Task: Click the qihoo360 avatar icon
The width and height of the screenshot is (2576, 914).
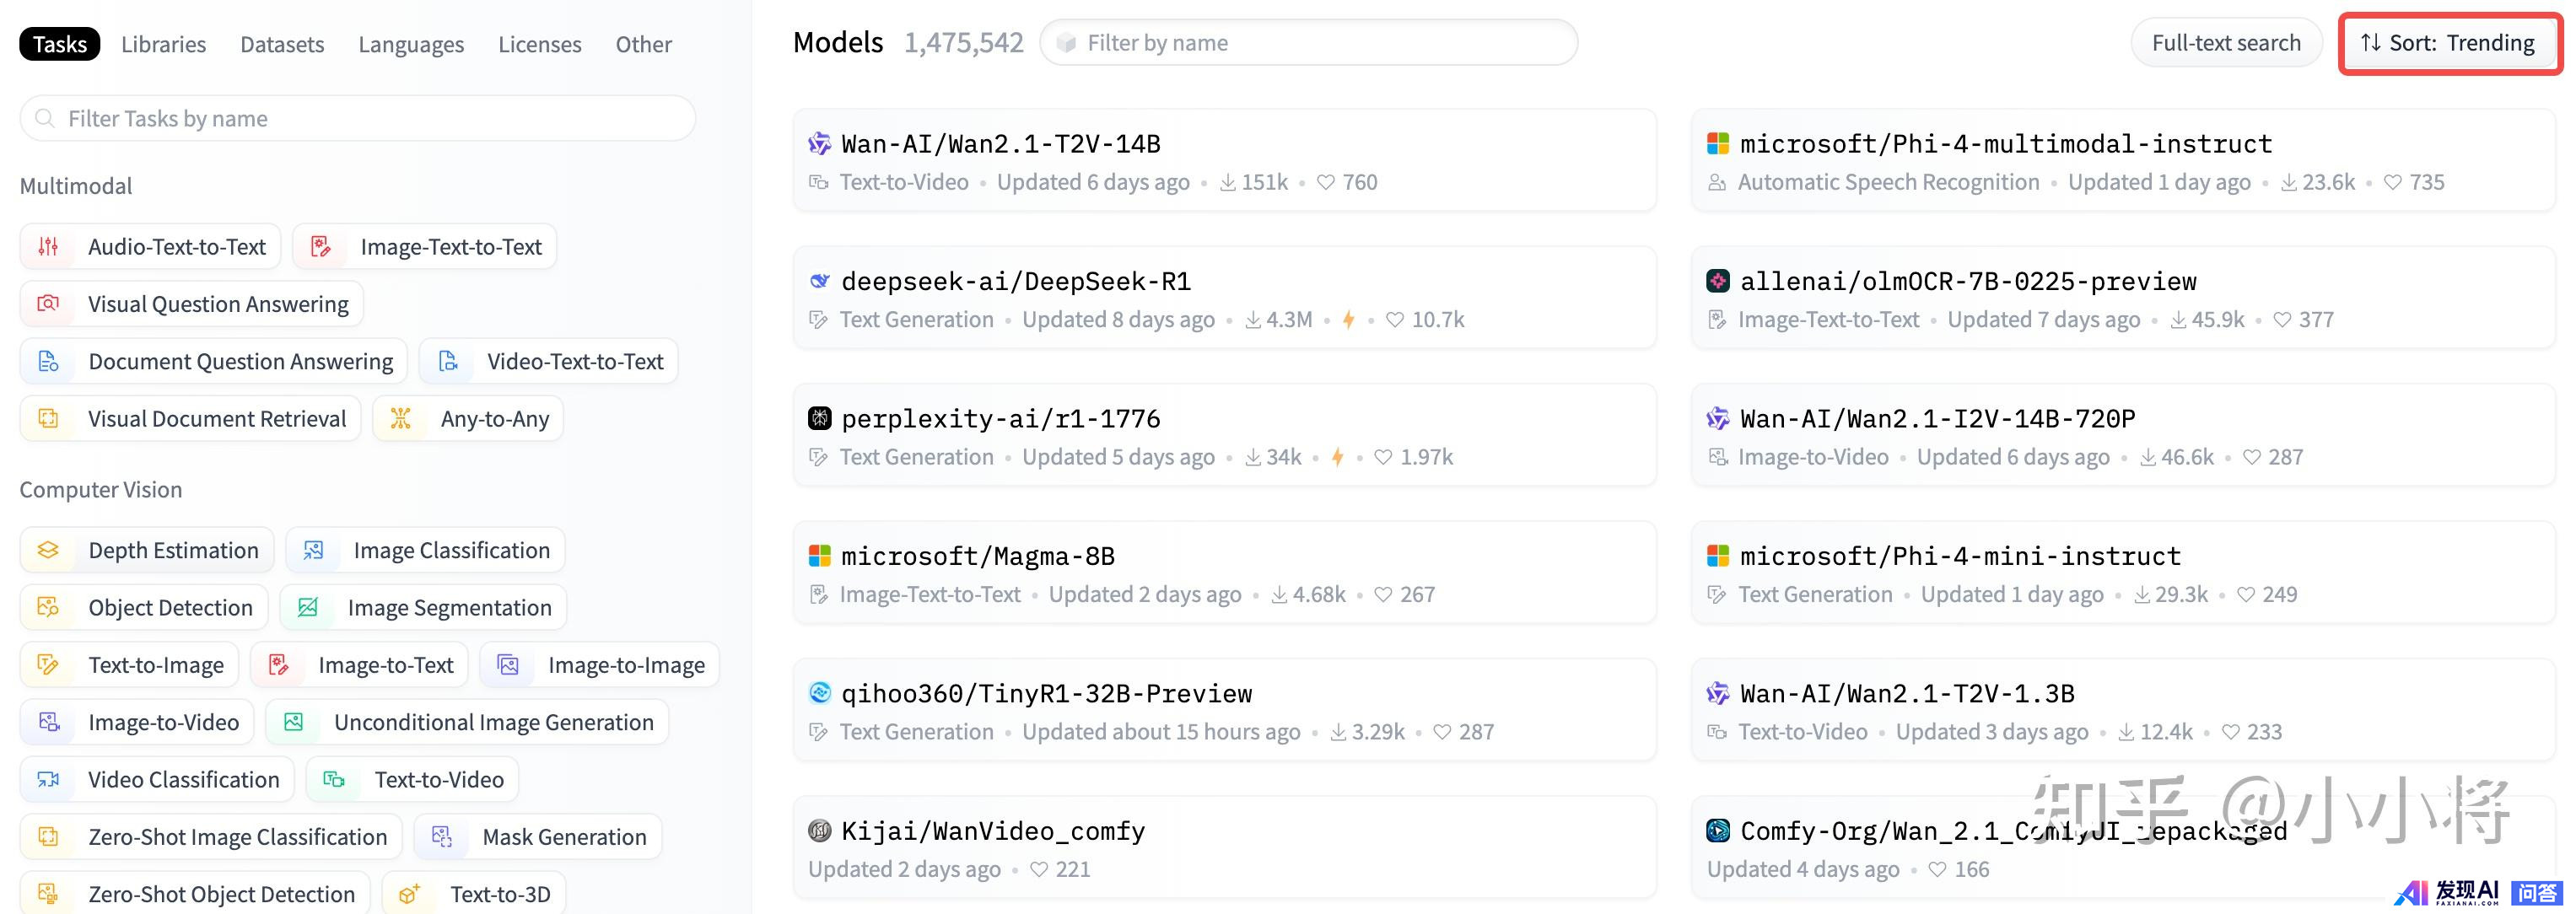Action: pyautogui.click(x=819, y=693)
